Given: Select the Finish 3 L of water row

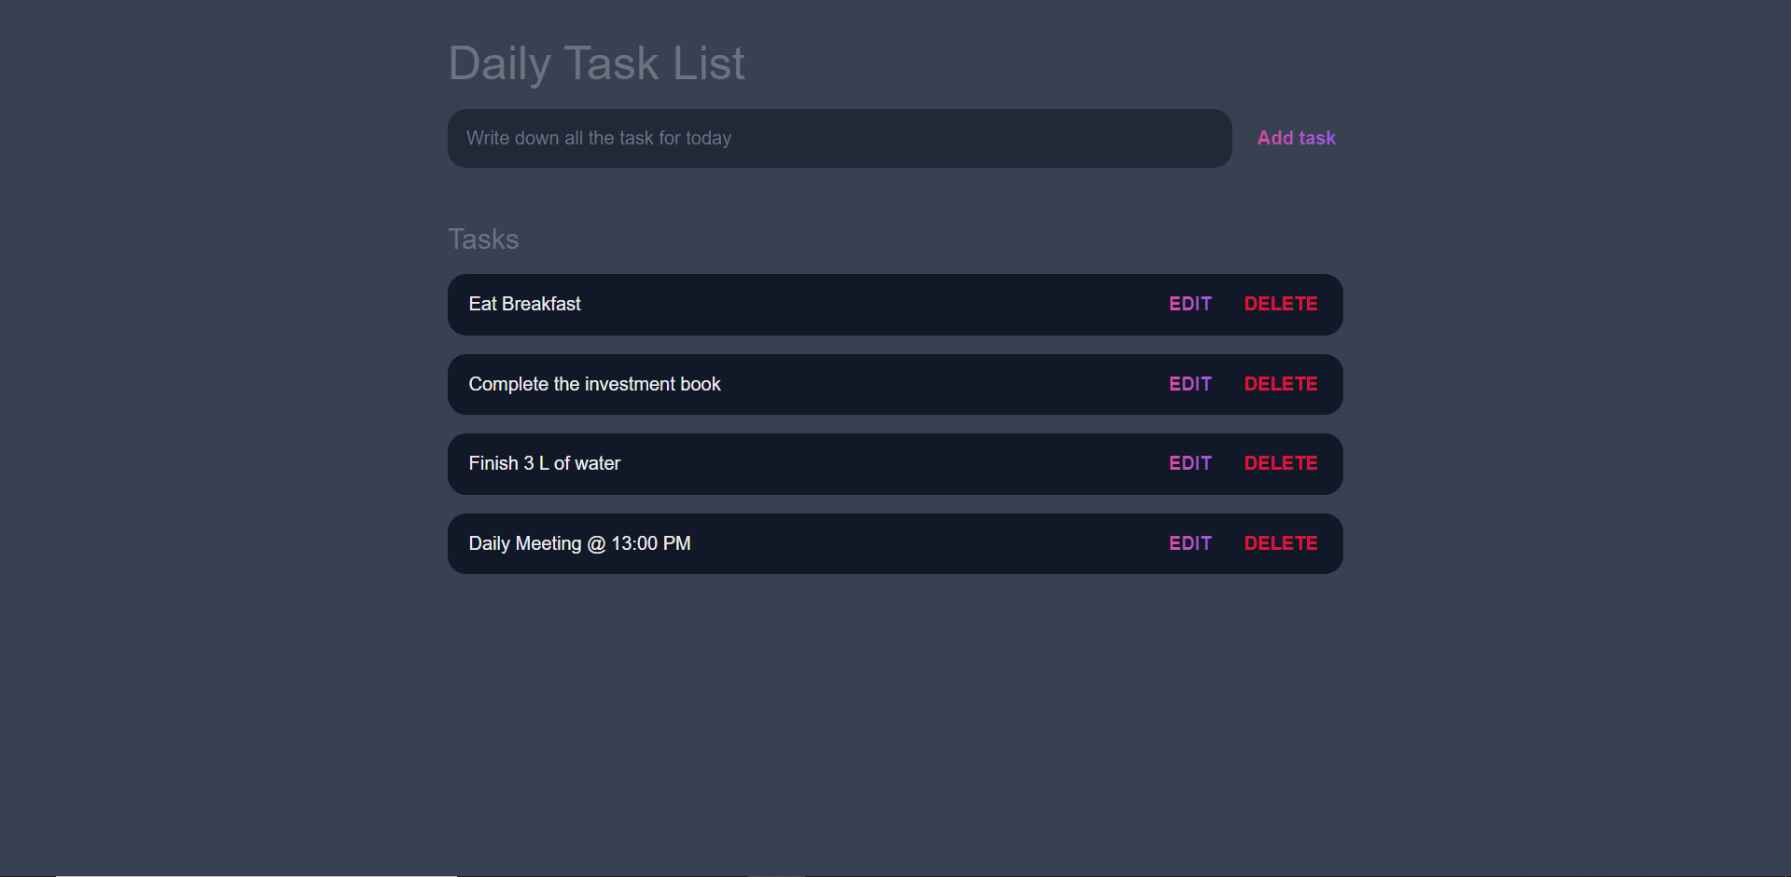Looking at the screenshot, I should click(x=840, y=463).
